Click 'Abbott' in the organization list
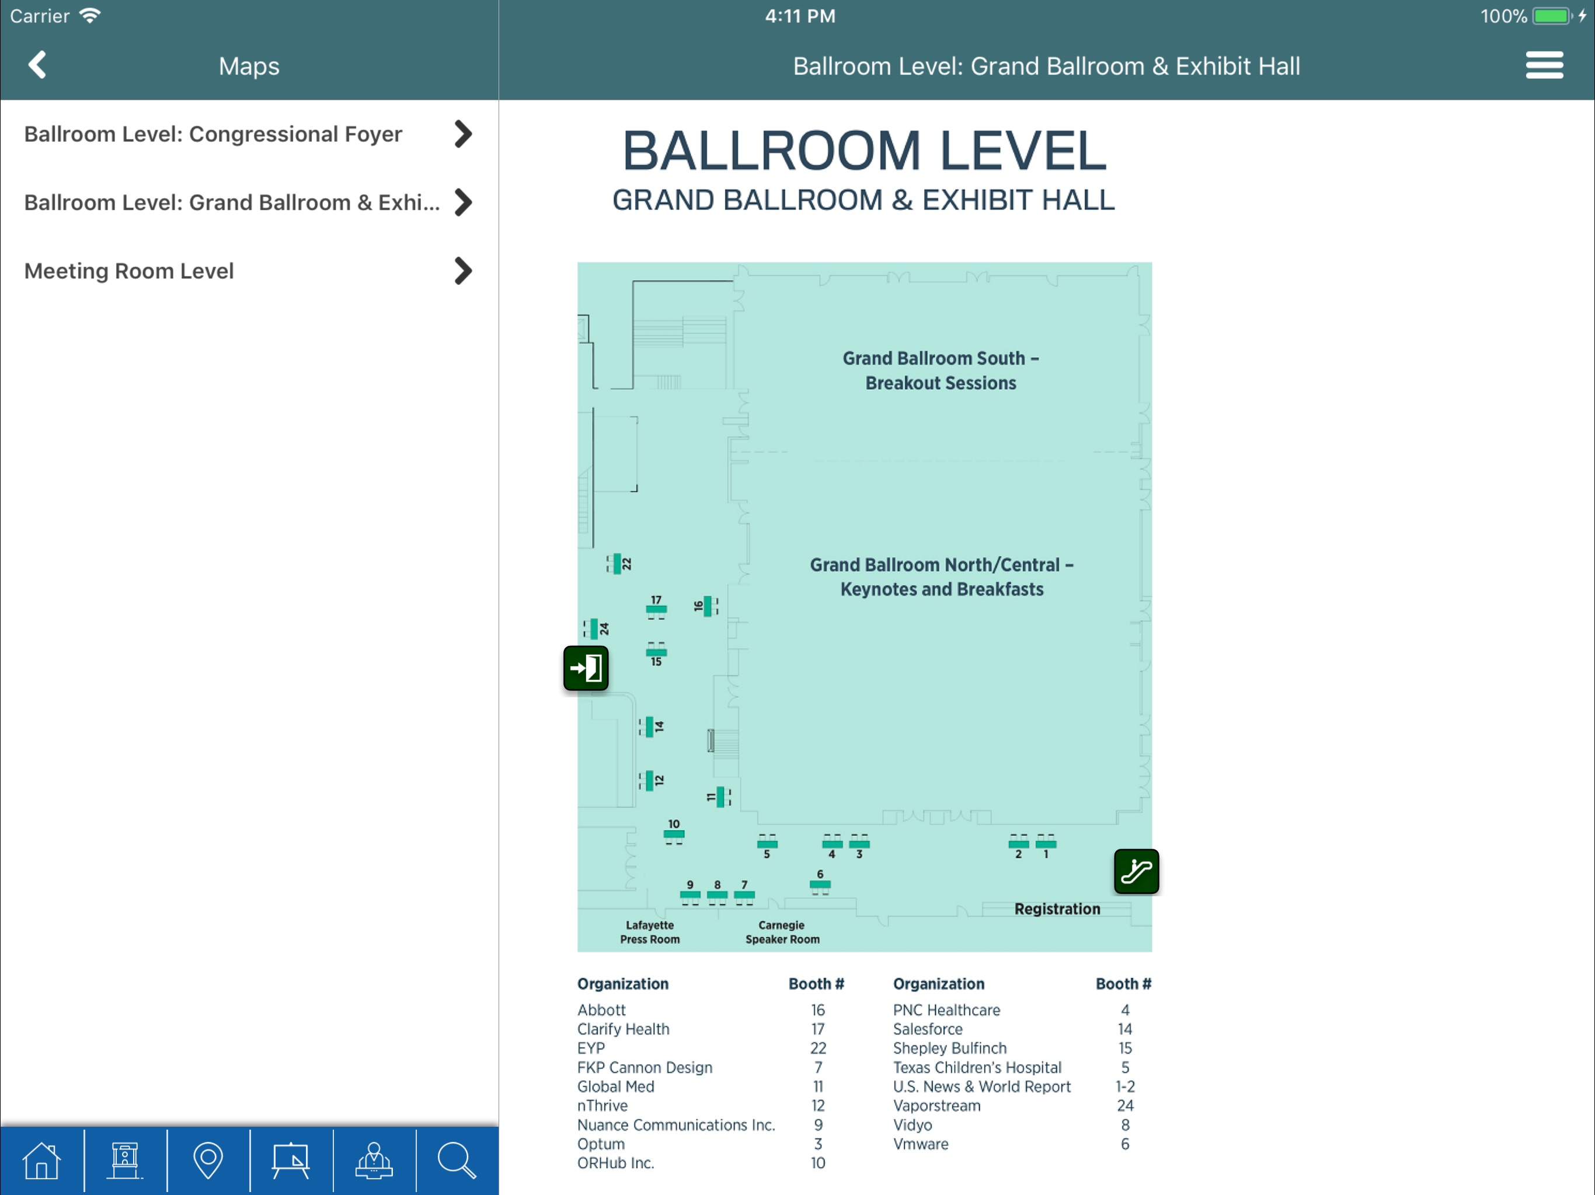This screenshot has width=1595, height=1195. 601,1010
